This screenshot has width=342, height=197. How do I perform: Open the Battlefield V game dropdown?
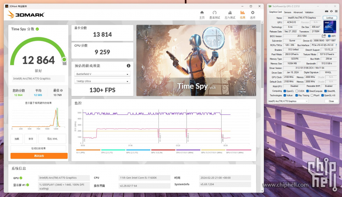coord(102,74)
